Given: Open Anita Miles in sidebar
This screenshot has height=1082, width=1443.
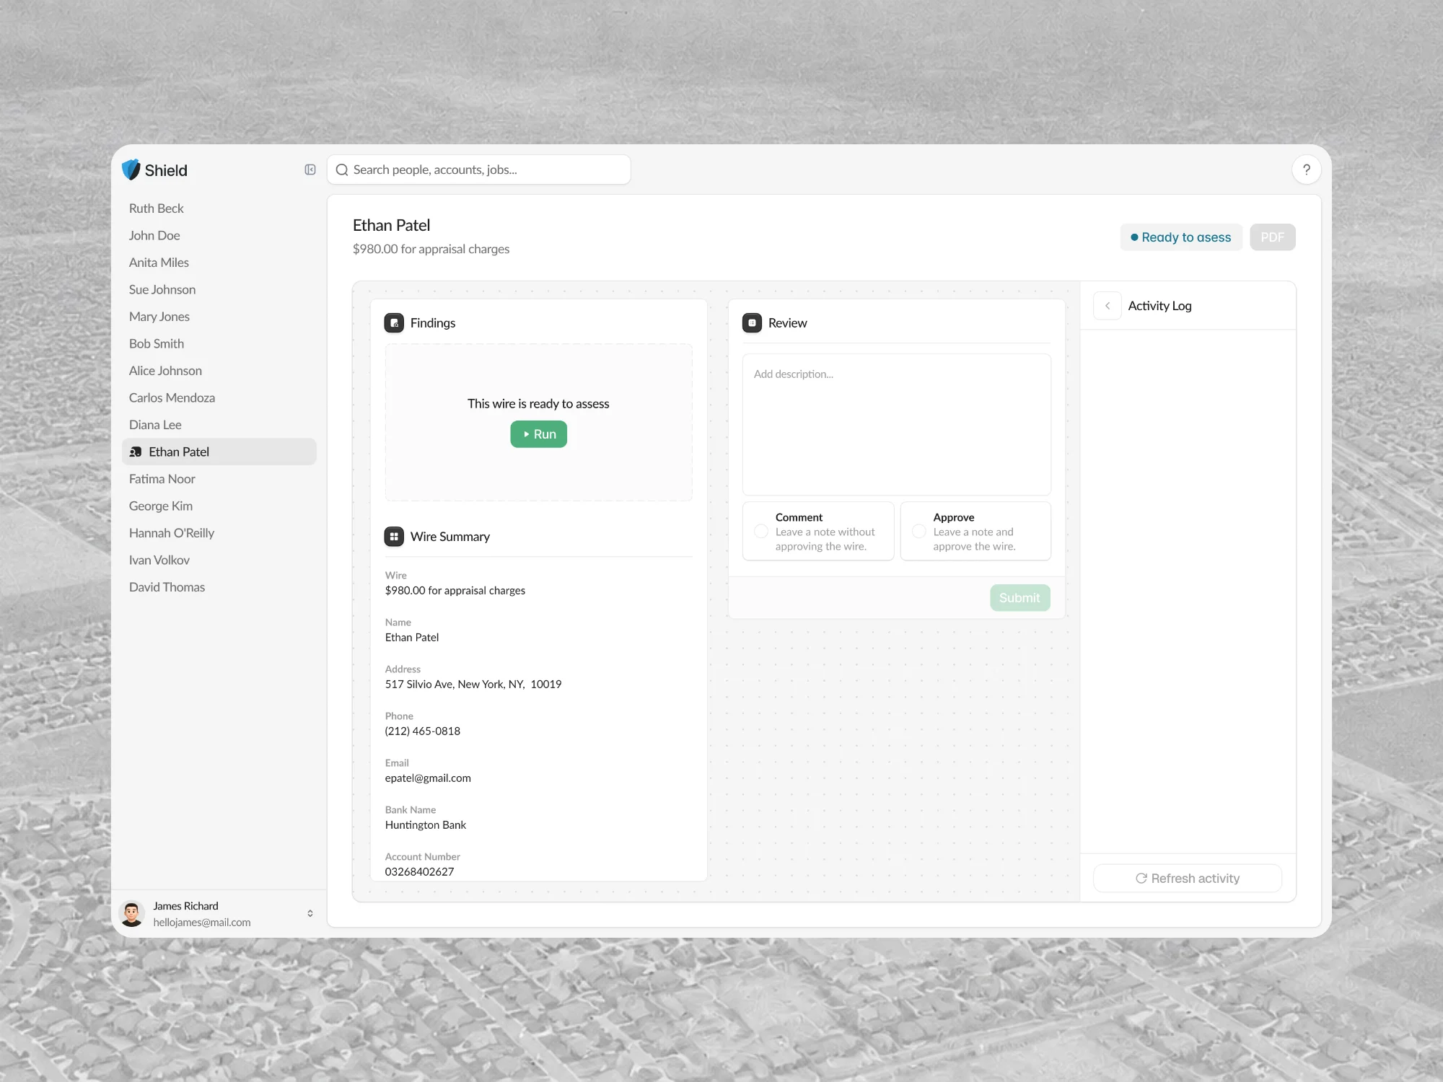Looking at the screenshot, I should [159, 263].
